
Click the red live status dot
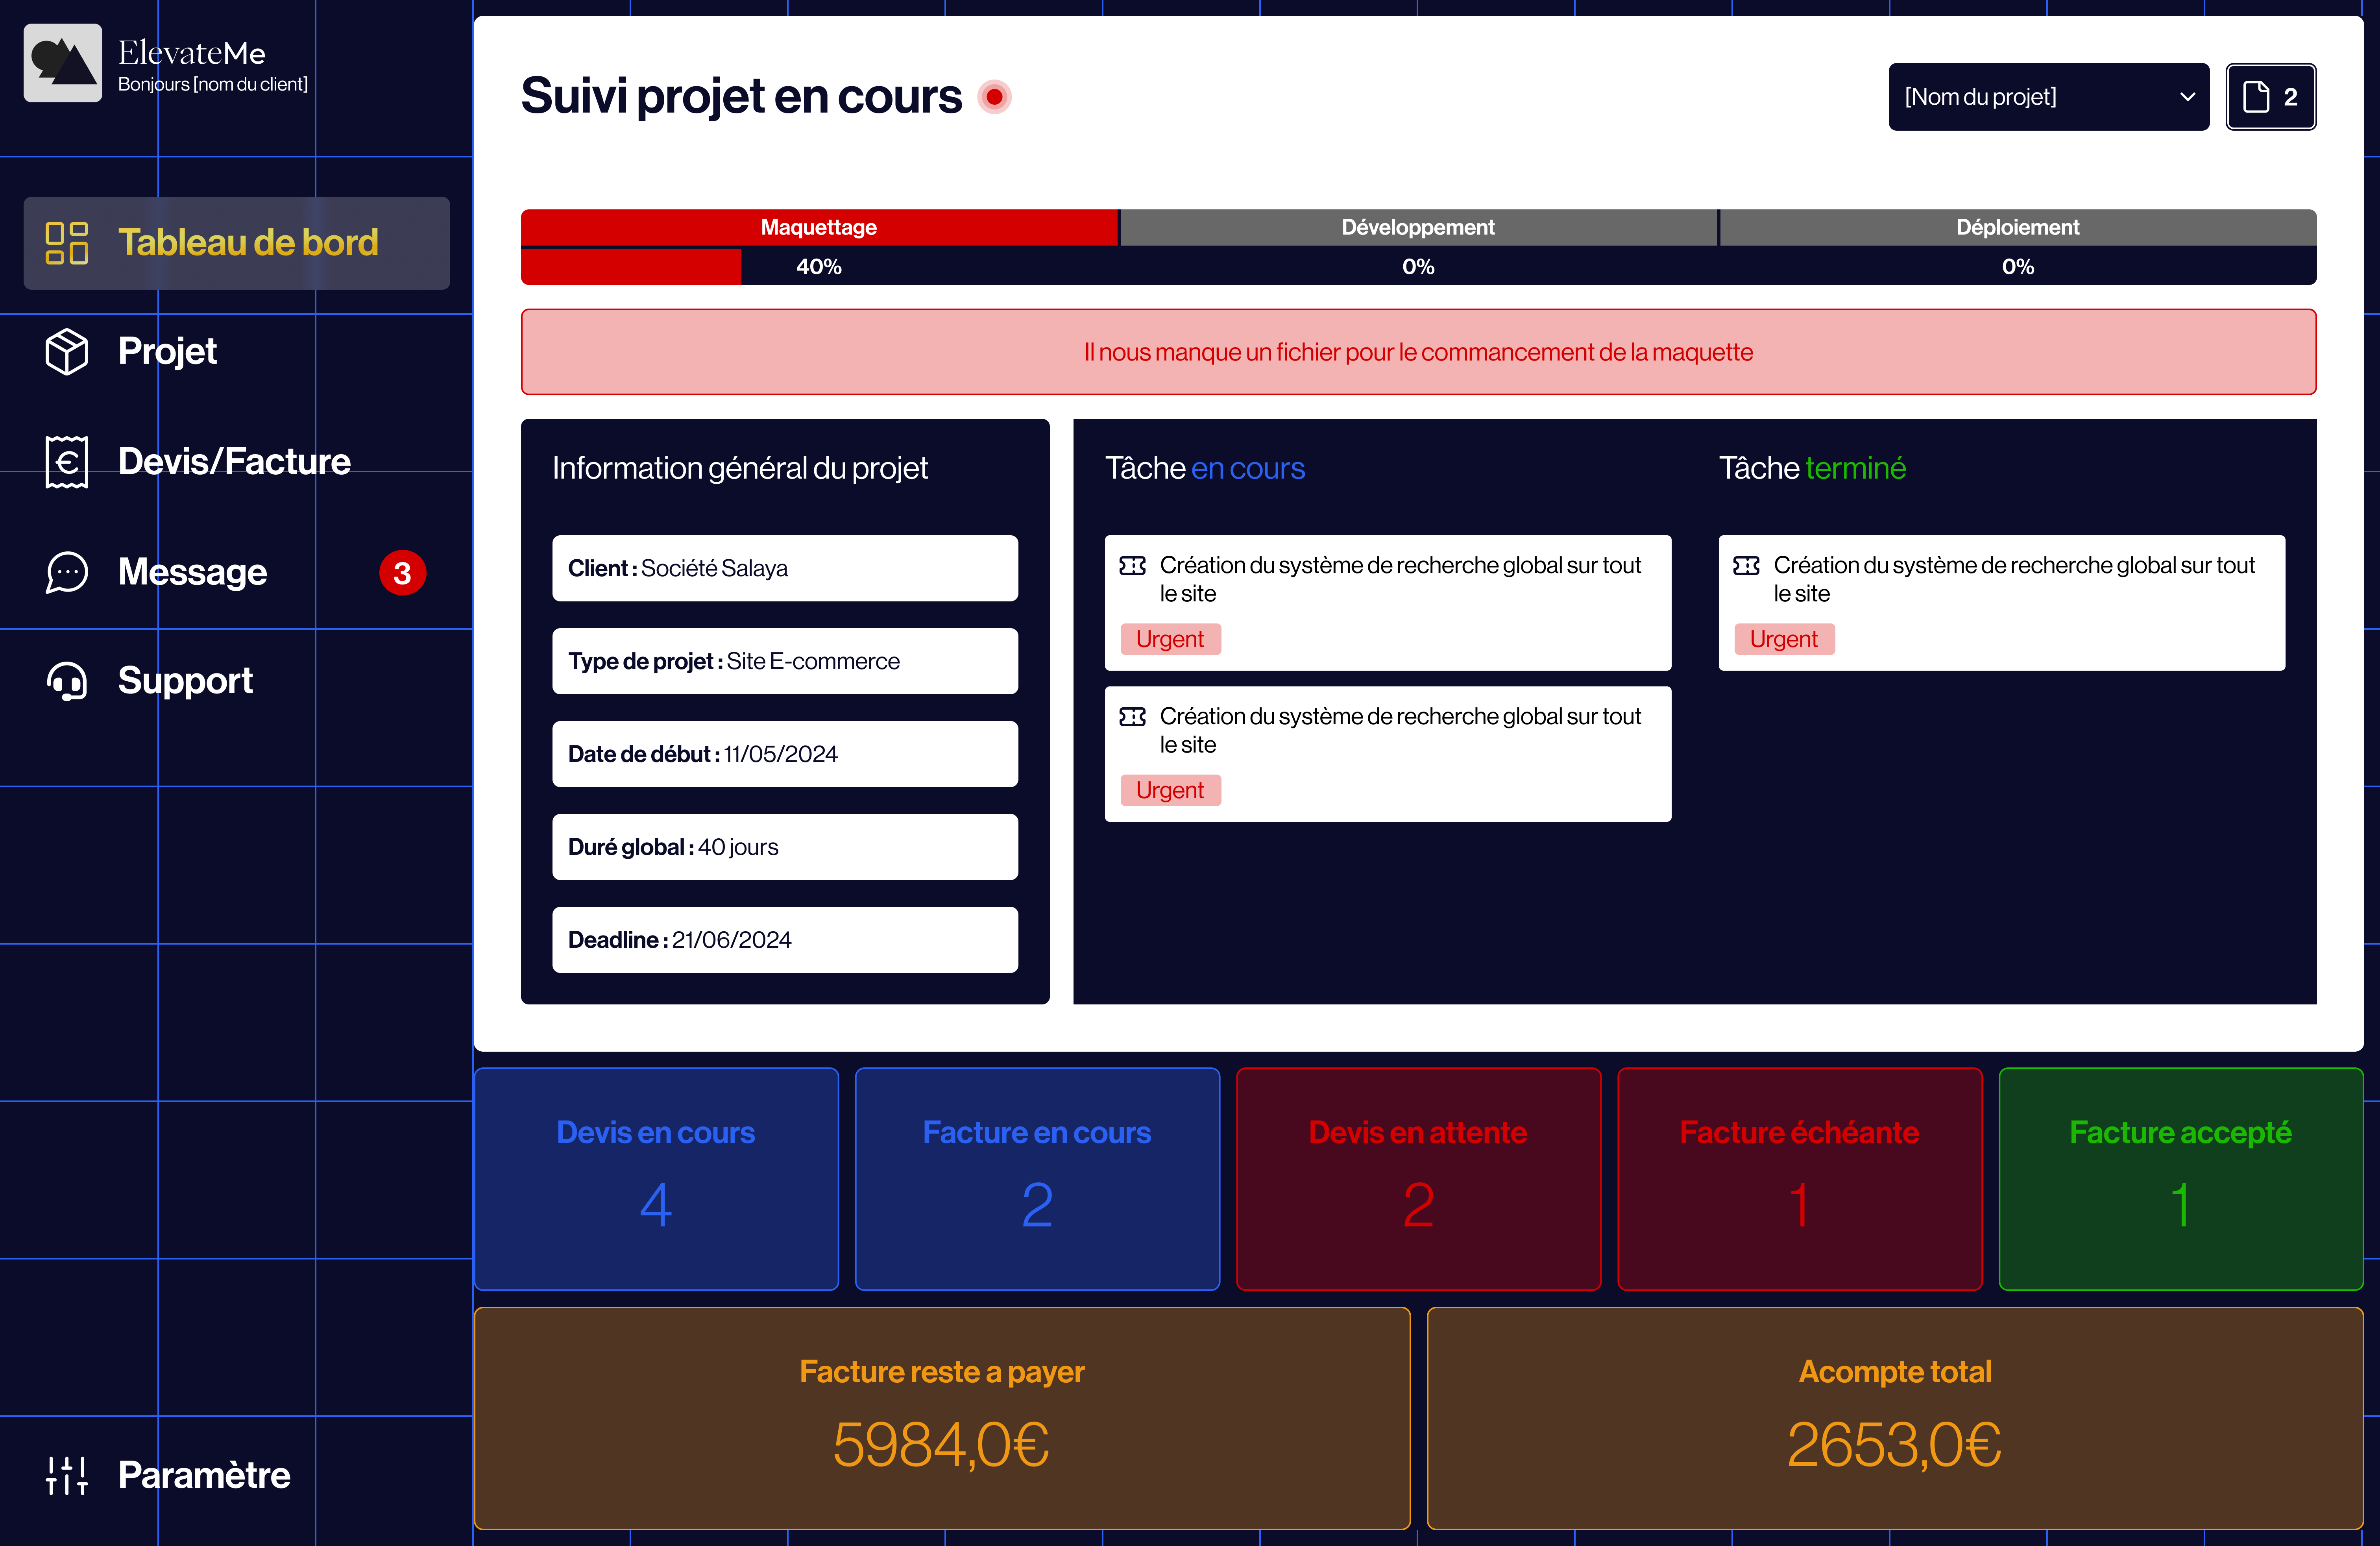[x=994, y=97]
